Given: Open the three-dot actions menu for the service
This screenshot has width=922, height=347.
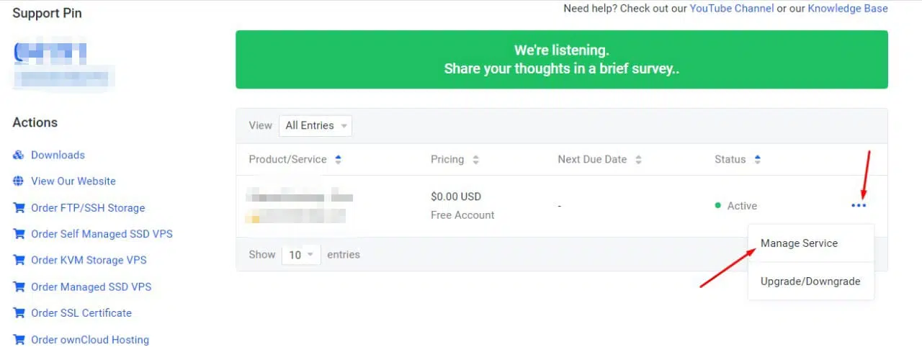Looking at the screenshot, I should click(859, 206).
